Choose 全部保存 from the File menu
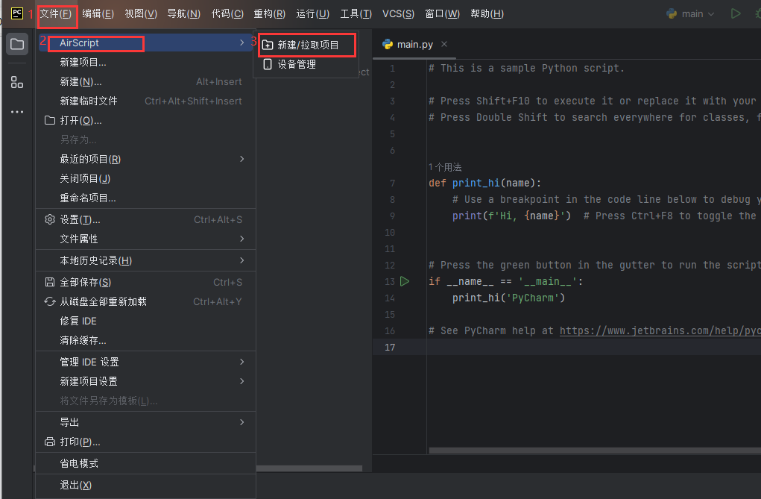Image resolution: width=761 pixels, height=499 pixels. pyautogui.click(x=85, y=282)
